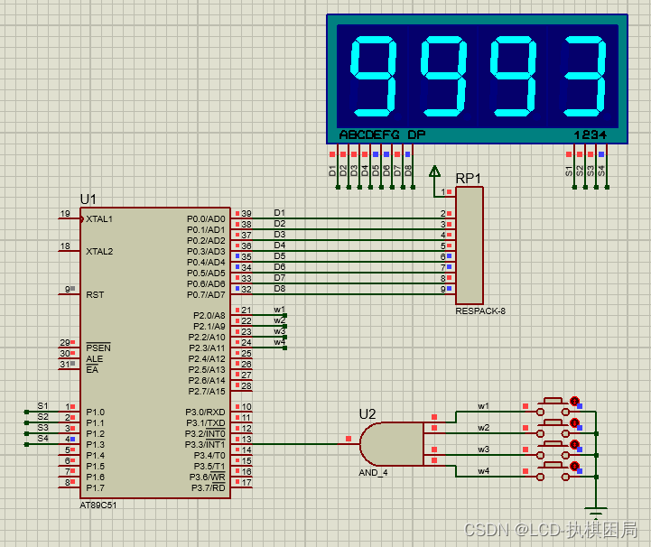The image size is (651, 547).
Task: Click the P0.0/AD0 pin label
Action: 206,218
